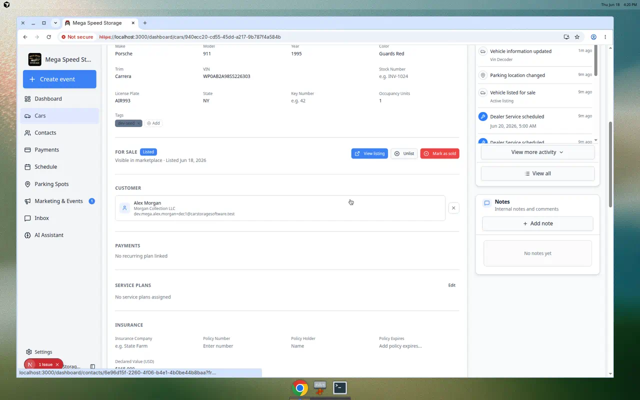Click the page vertical scrollbar
The width and height of the screenshot is (640, 400).
pos(610,165)
